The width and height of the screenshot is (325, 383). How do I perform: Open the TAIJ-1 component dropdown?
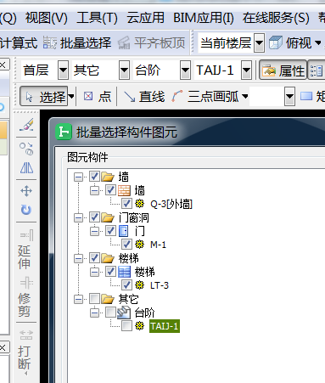pos(246,70)
